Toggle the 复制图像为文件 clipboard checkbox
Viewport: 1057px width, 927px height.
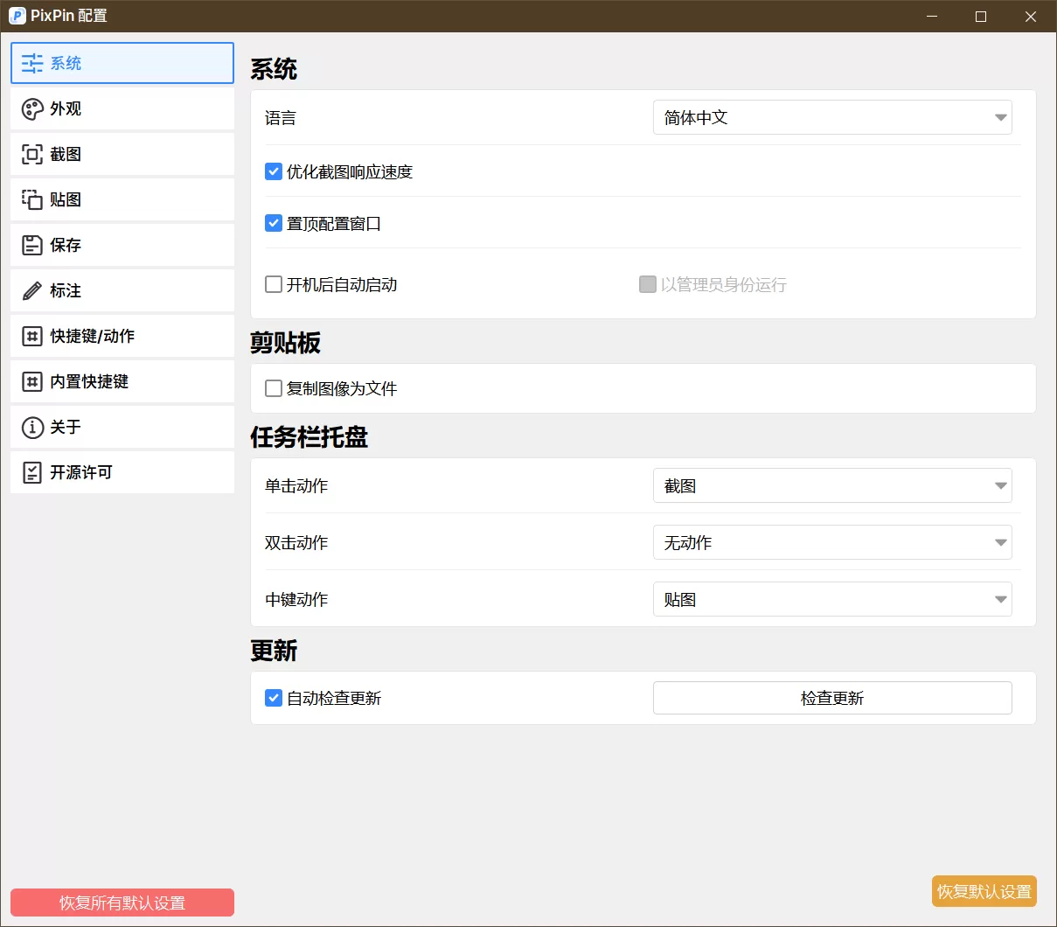pos(273,388)
